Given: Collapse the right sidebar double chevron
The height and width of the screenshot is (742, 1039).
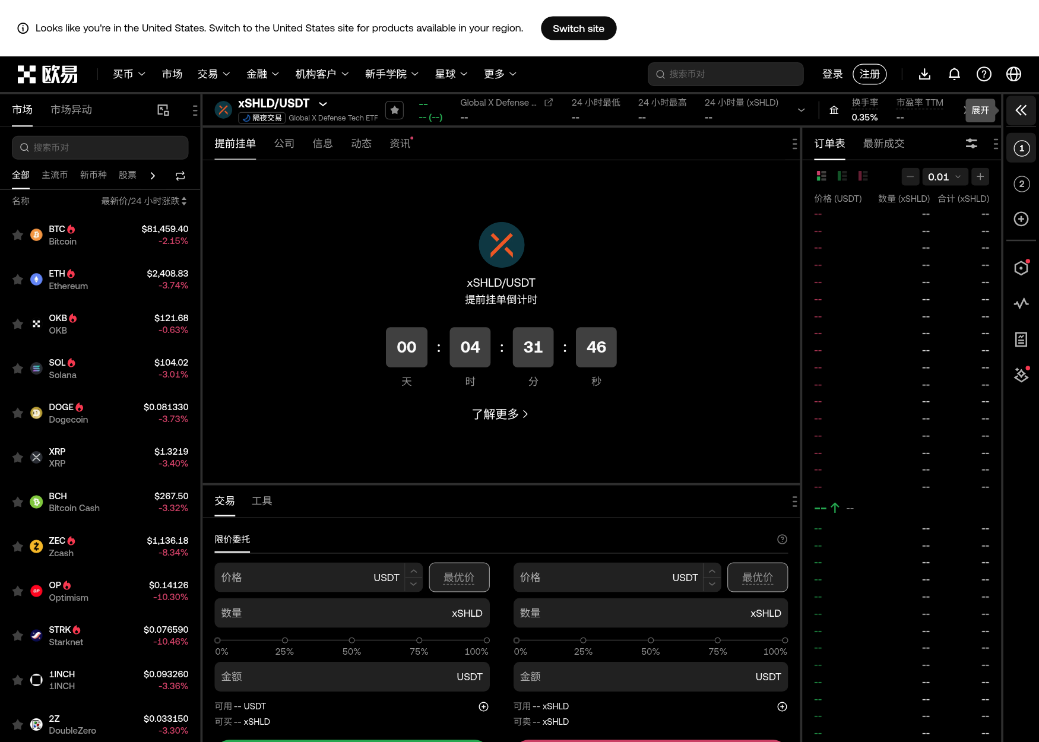Looking at the screenshot, I should coord(1021,110).
